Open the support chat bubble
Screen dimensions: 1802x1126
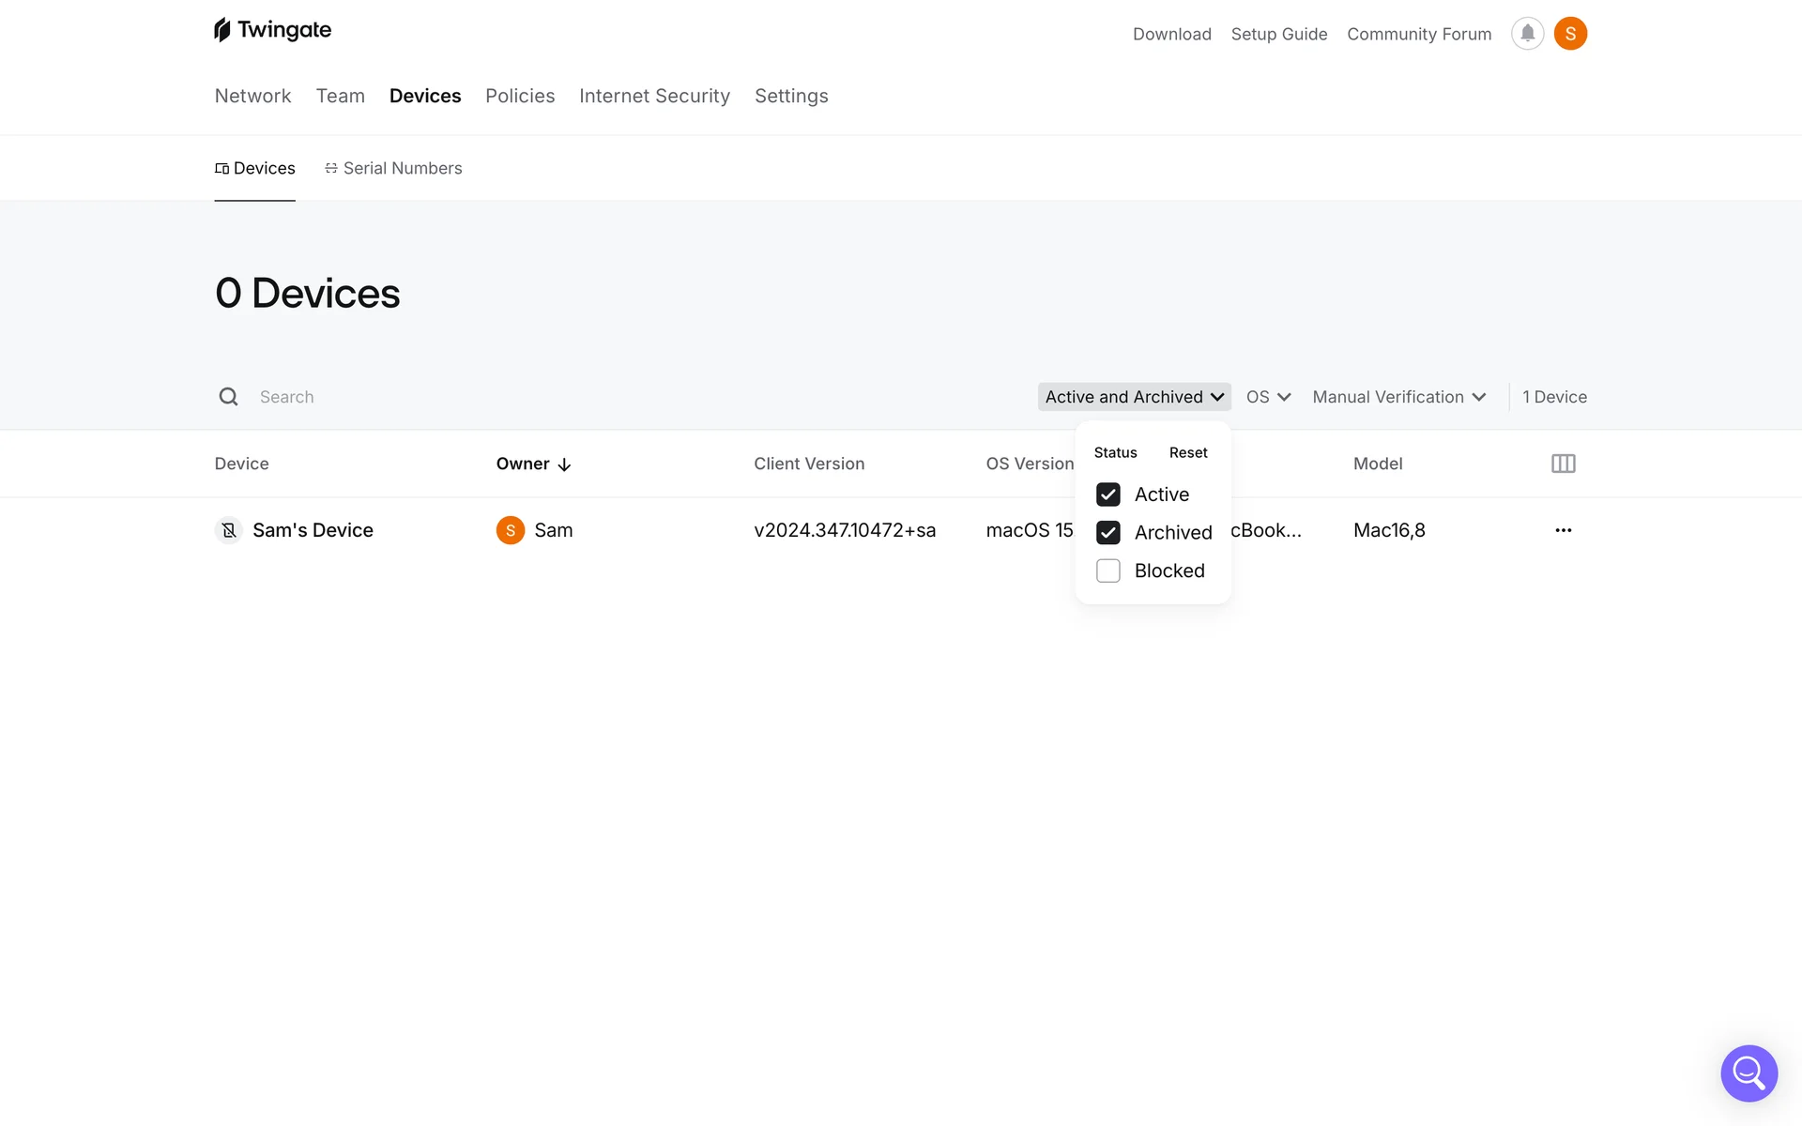(1749, 1073)
